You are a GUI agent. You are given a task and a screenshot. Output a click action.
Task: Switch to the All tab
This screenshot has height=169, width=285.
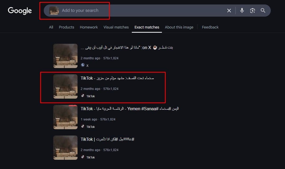point(51,27)
